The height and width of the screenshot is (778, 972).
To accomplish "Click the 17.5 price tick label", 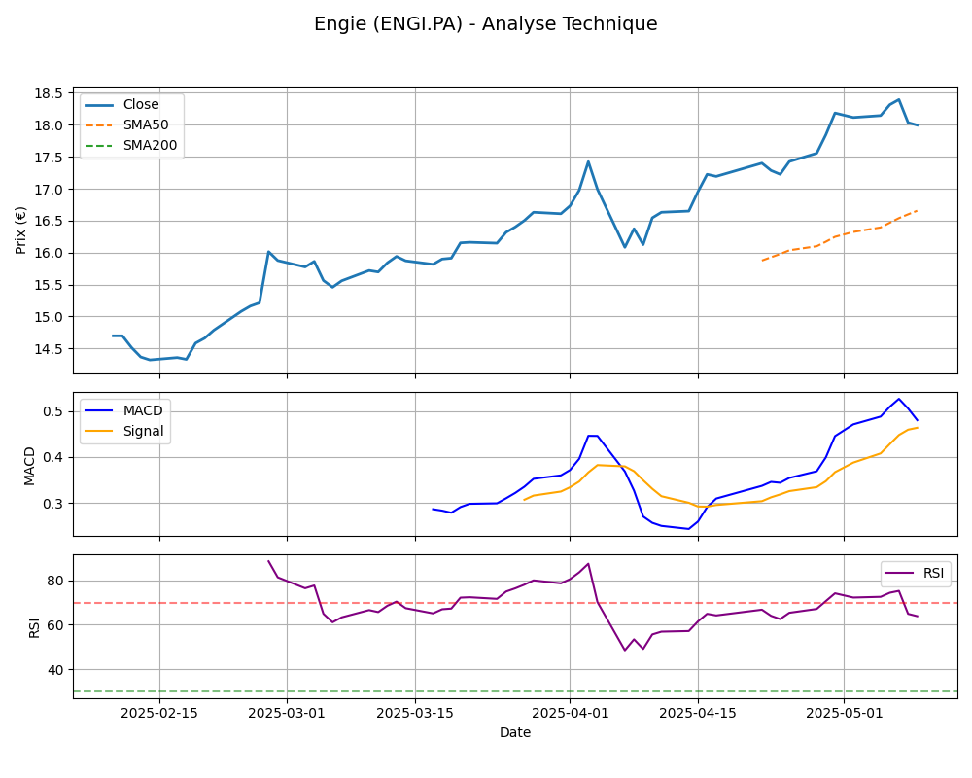I will click(49, 158).
